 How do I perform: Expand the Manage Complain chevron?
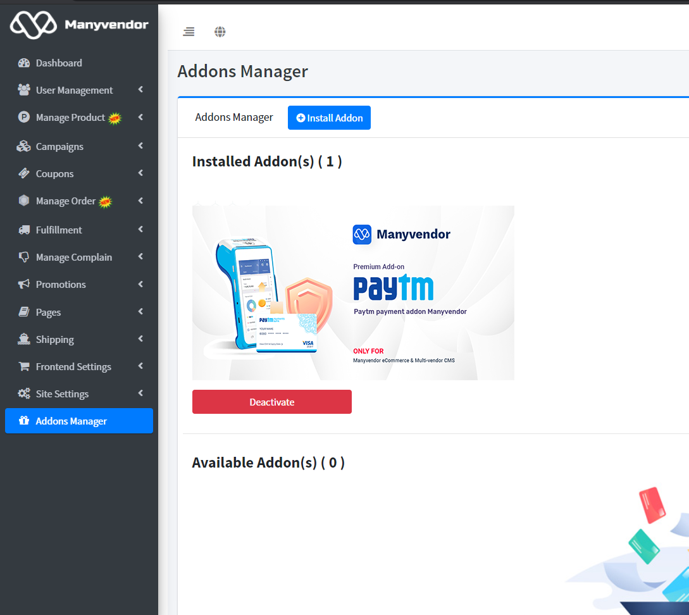[140, 256]
